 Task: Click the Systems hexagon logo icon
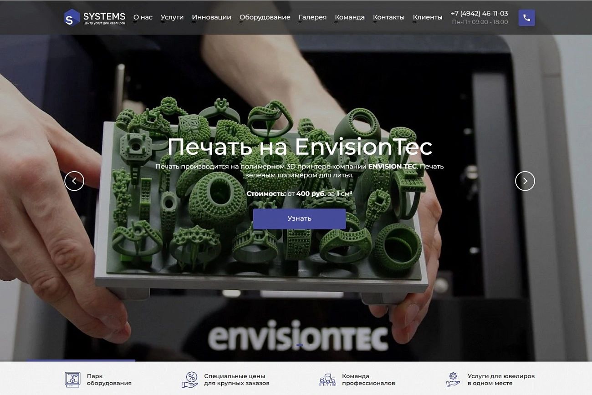[71, 18]
